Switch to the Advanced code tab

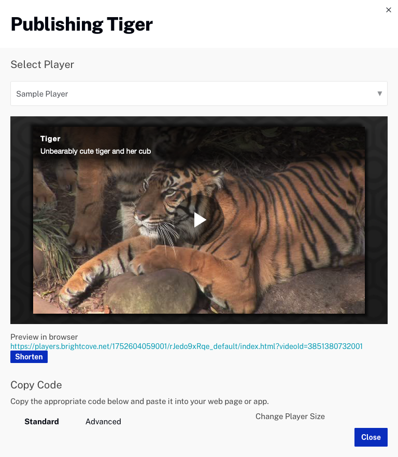pos(103,422)
